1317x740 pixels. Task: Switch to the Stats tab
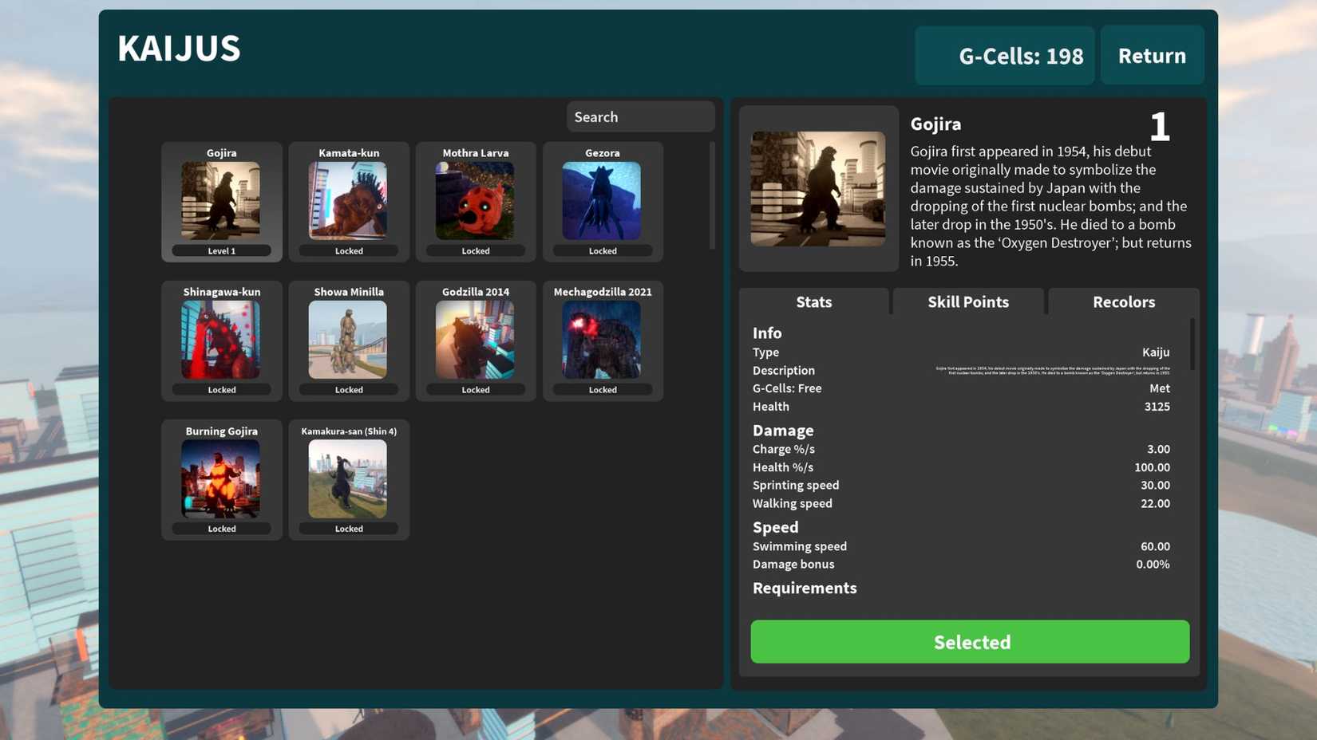pyautogui.click(x=813, y=302)
